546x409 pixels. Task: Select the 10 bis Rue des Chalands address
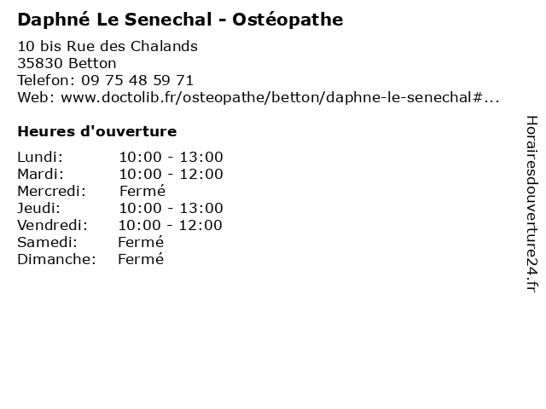107,46
